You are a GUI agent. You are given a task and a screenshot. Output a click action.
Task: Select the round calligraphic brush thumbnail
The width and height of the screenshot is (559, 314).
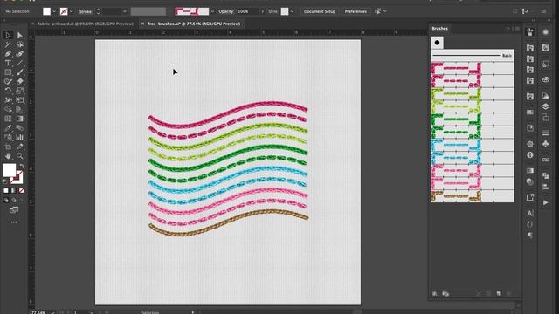(x=437, y=43)
